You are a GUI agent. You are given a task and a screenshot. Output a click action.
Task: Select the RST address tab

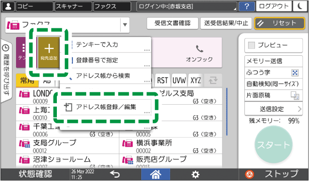(162, 80)
